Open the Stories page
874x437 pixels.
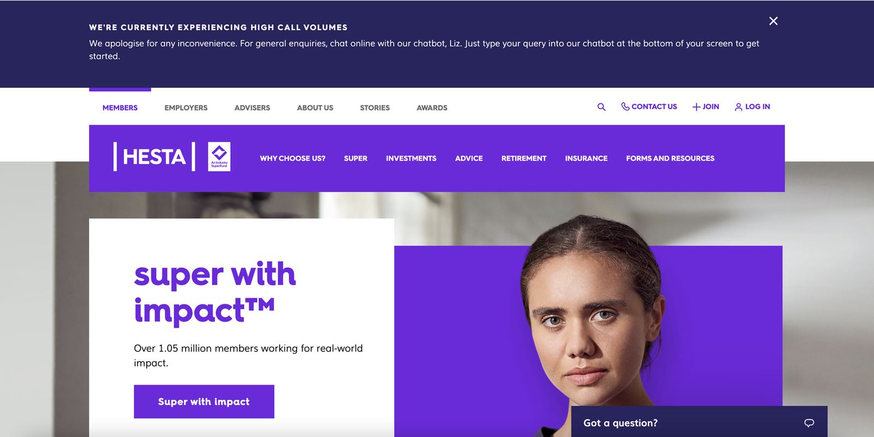pyautogui.click(x=375, y=108)
